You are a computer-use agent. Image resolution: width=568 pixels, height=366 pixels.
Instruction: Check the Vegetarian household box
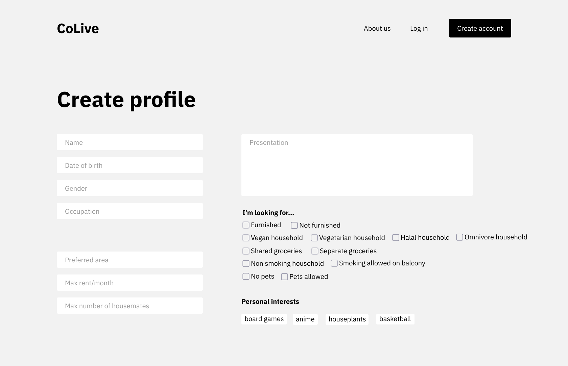(x=314, y=238)
